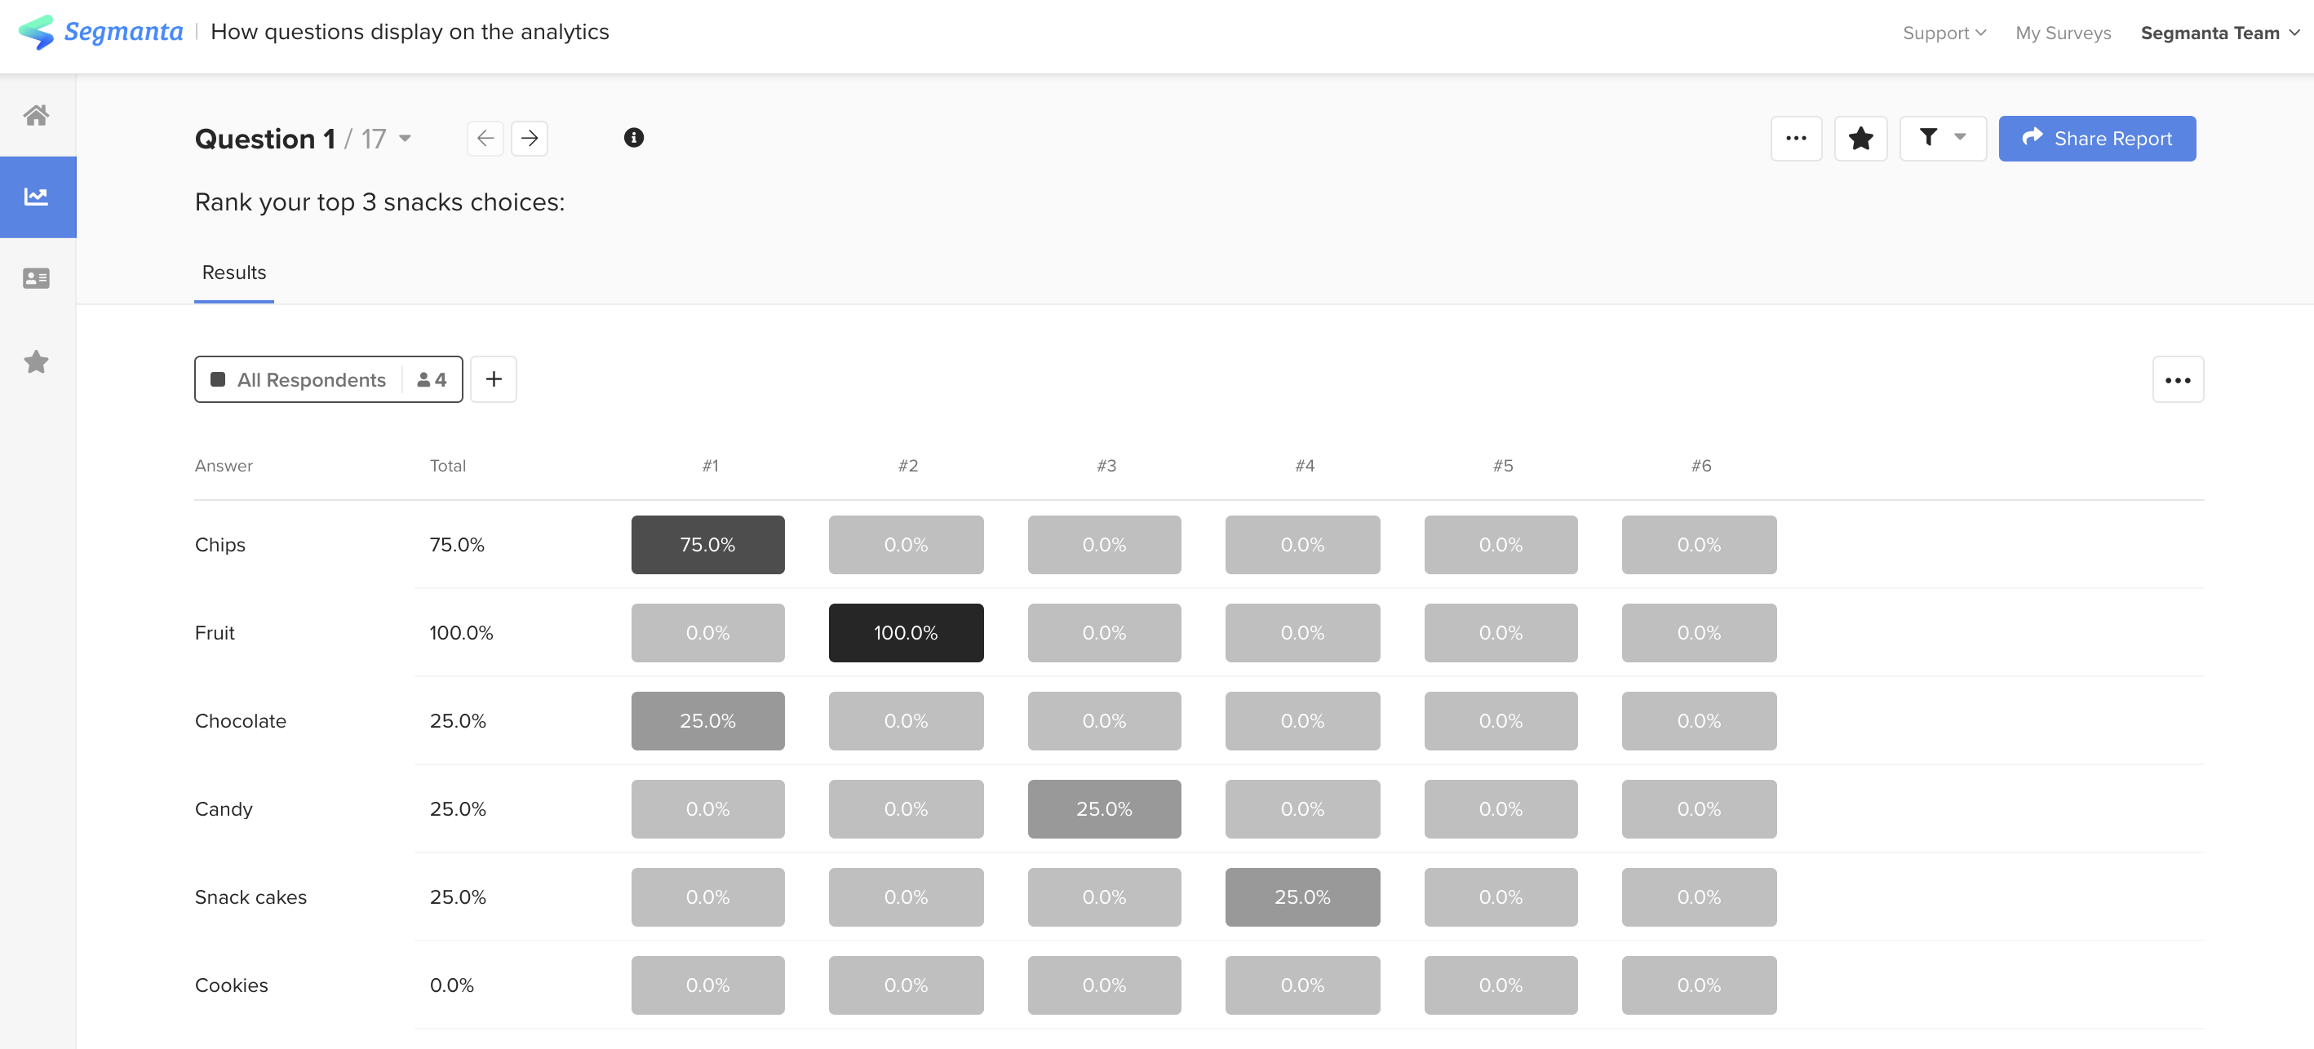Click the Share Report button
Screen dimensions: 2314x1049
click(2097, 139)
